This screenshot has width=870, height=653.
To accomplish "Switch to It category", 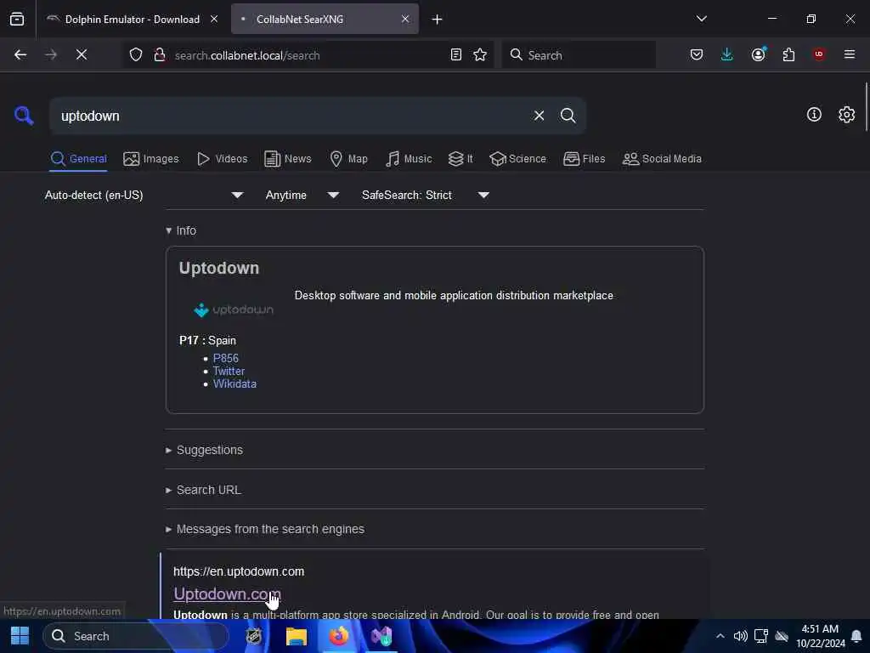I will click(x=460, y=159).
